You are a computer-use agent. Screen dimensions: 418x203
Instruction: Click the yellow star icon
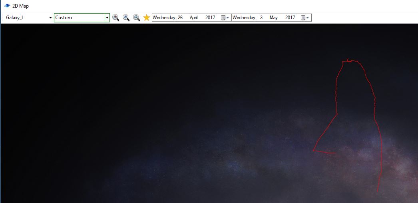(147, 18)
